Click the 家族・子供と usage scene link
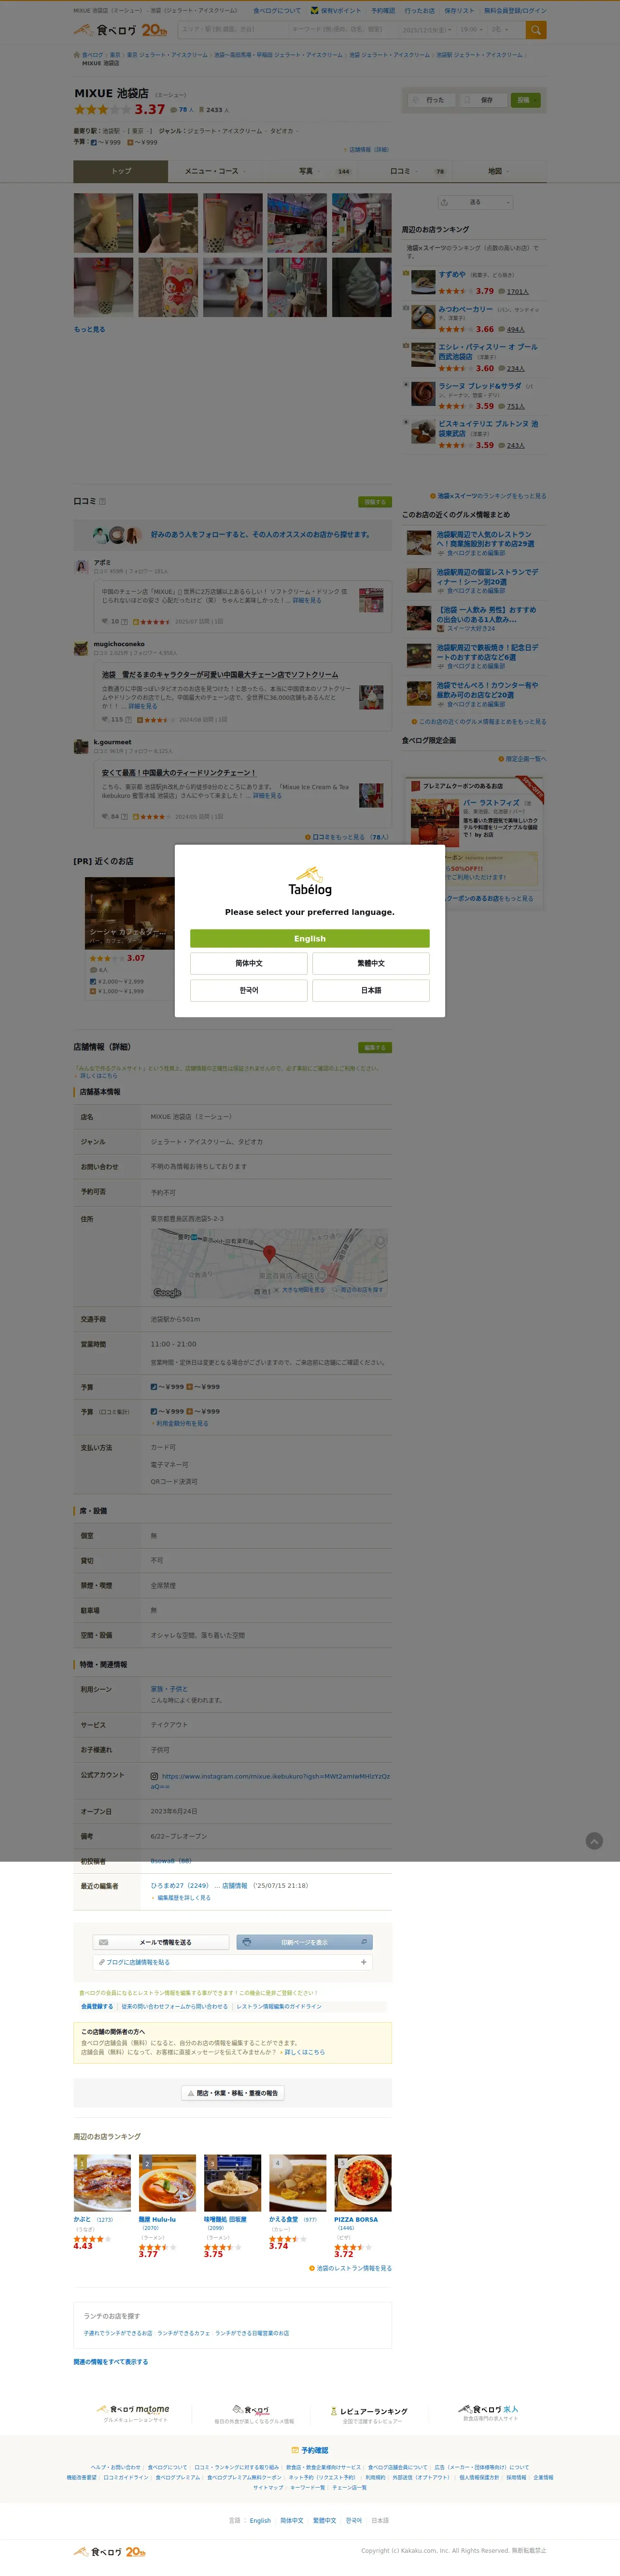The height and width of the screenshot is (2576, 620). pyautogui.click(x=169, y=1689)
